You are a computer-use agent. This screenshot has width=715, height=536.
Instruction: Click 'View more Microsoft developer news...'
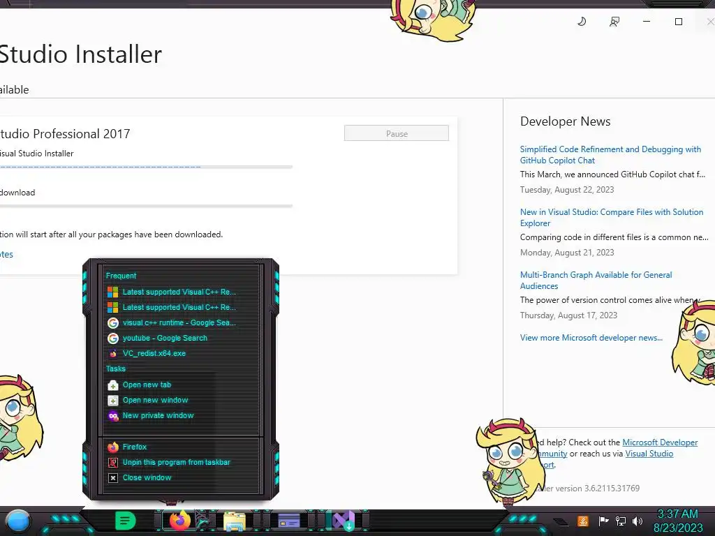(591, 338)
